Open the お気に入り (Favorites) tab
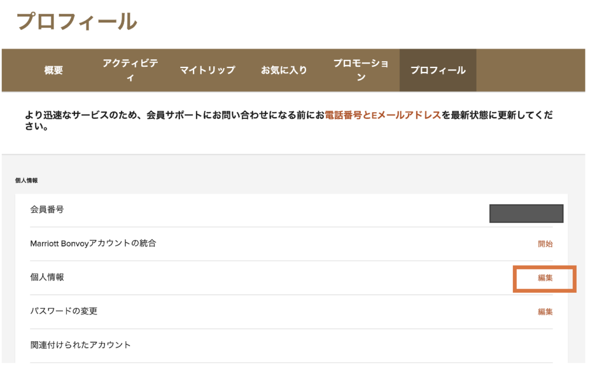Viewport: 590px width, 366px height. click(x=283, y=70)
